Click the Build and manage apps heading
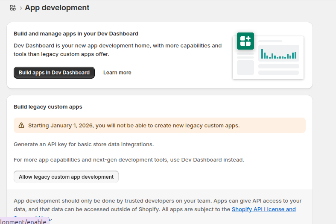The width and height of the screenshot is (336, 224). point(76,34)
